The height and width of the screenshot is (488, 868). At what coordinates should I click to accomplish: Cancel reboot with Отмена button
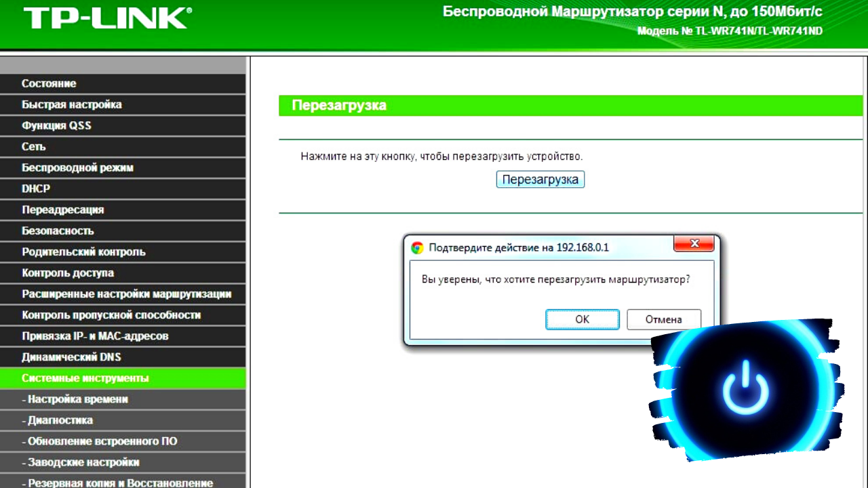664,319
